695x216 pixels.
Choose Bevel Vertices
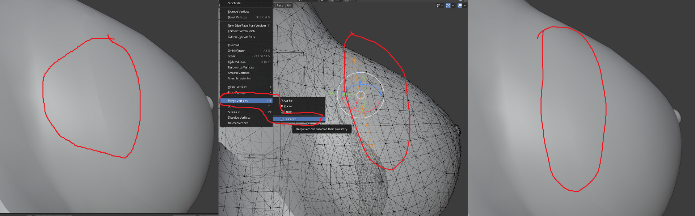(246, 17)
